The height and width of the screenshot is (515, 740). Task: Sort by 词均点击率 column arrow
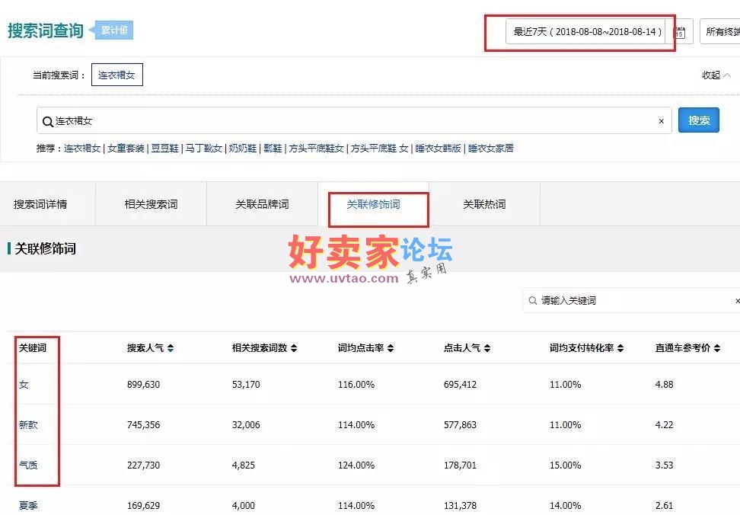click(x=391, y=348)
